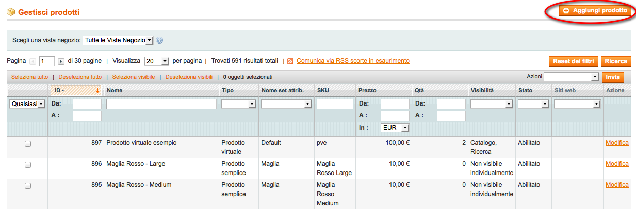Sort by the Prezzo column header

(x=368, y=90)
